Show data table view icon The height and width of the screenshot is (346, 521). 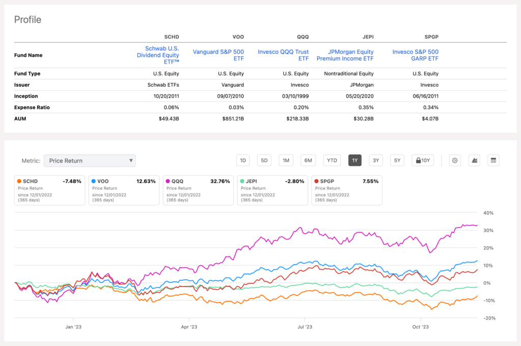click(494, 161)
